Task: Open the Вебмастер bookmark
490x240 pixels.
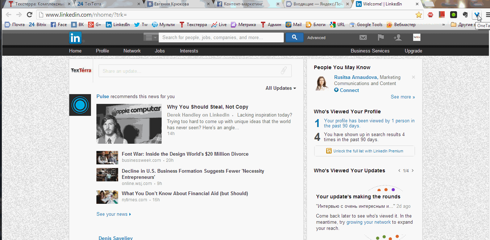Action: tap(401, 25)
